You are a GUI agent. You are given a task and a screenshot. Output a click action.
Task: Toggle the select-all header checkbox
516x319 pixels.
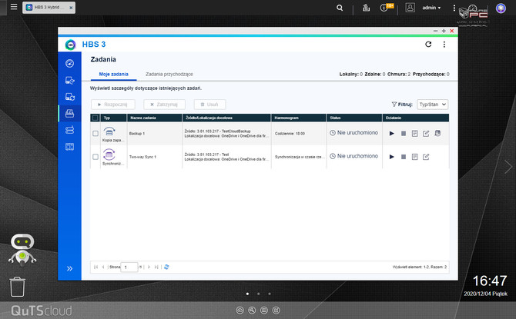[95, 118]
